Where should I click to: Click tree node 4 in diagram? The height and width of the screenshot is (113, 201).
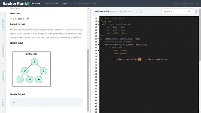(30, 79)
